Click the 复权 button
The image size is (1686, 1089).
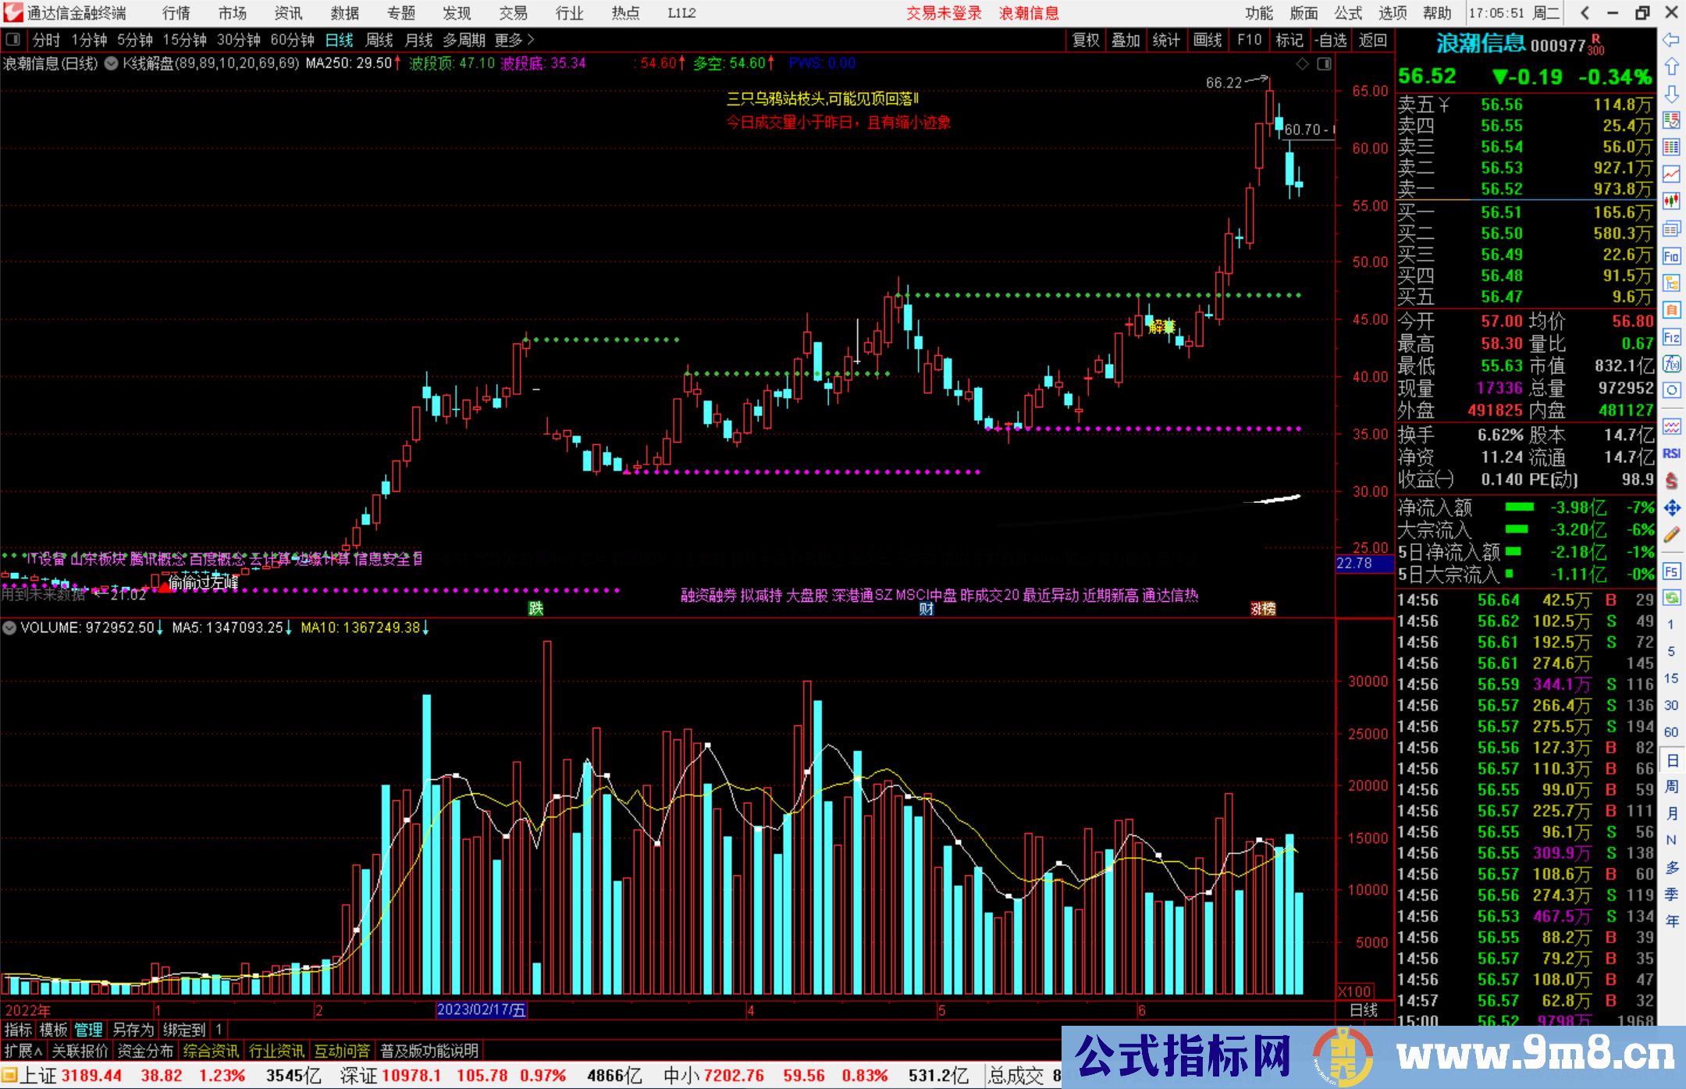(x=1086, y=40)
